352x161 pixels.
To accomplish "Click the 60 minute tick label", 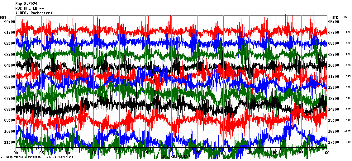I will tap(327, 153).
